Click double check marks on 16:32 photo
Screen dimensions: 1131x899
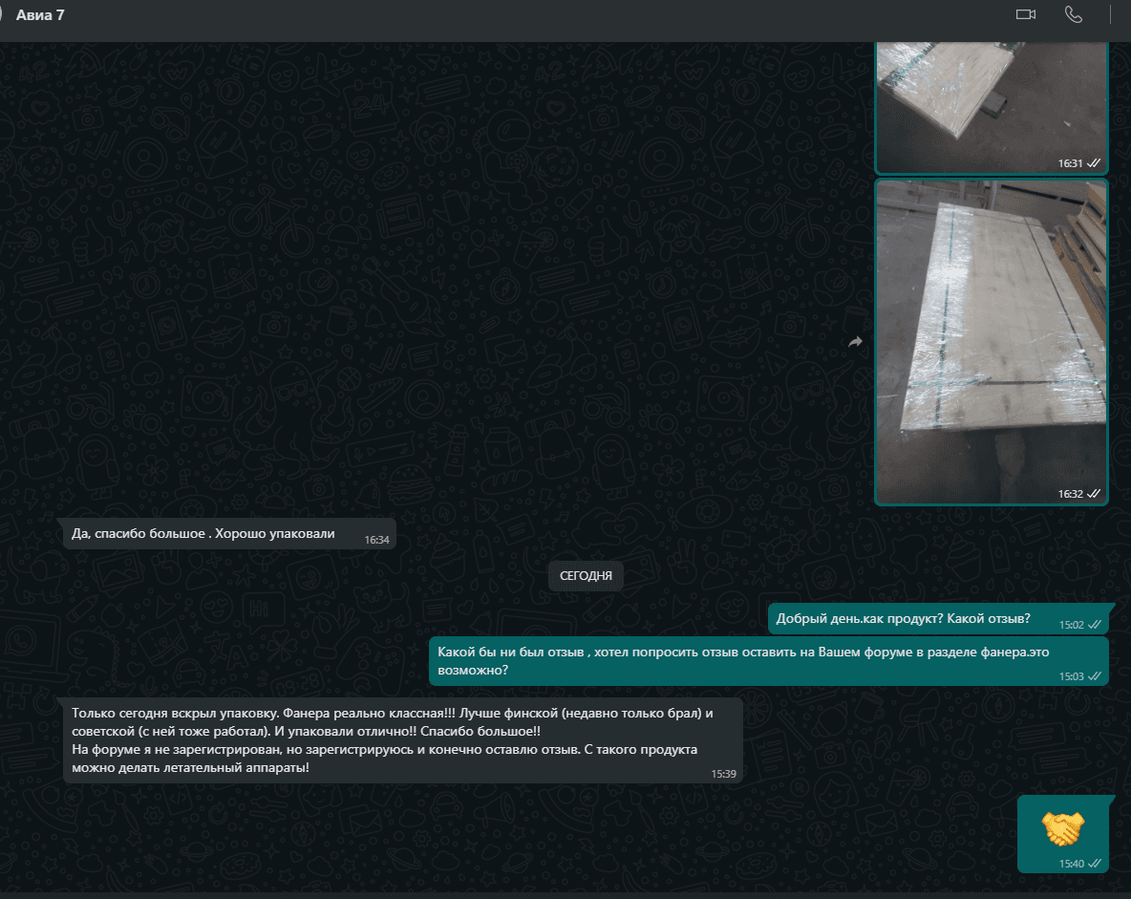click(x=1095, y=494)
